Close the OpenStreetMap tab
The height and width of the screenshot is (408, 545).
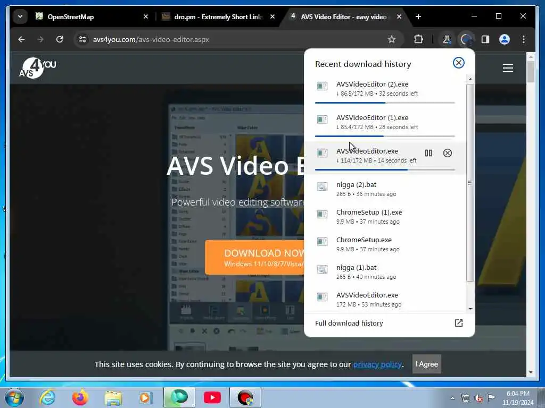[x=146, y=16]
